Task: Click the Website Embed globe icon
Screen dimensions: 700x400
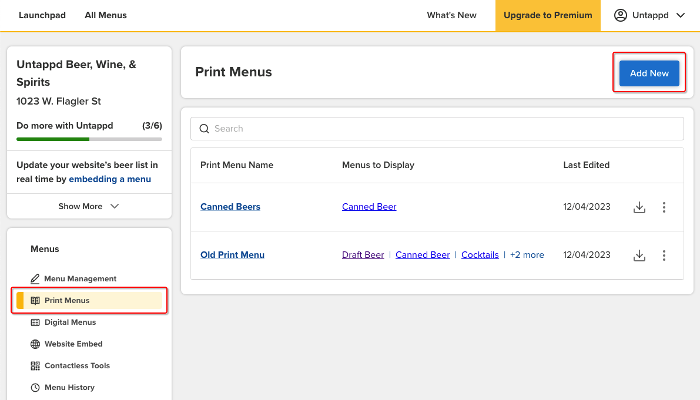Action: pos(35,344)
